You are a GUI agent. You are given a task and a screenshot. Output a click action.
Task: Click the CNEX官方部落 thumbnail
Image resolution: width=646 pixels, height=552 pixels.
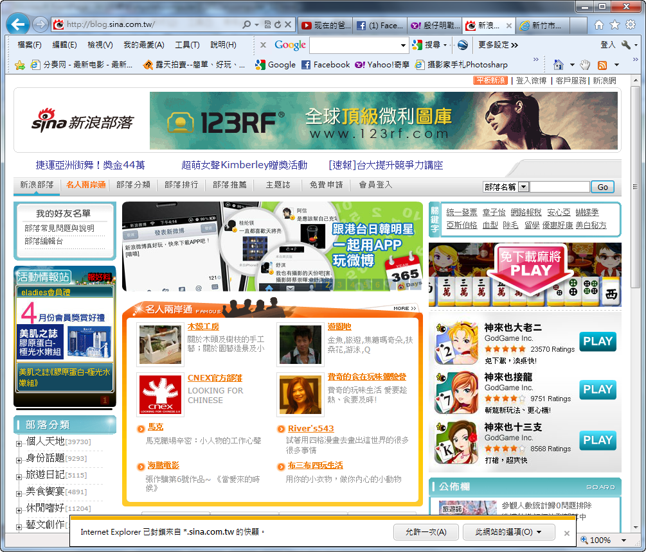point(160,394)
